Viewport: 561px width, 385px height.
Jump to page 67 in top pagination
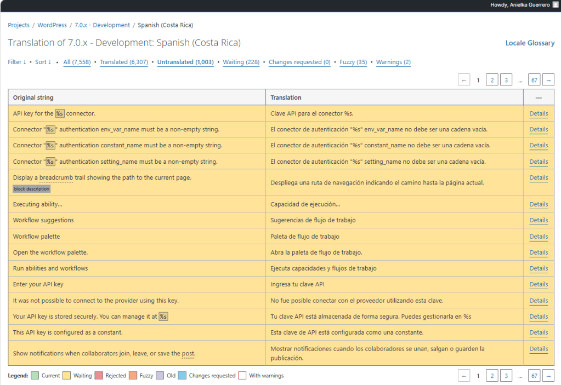[534, 80]
